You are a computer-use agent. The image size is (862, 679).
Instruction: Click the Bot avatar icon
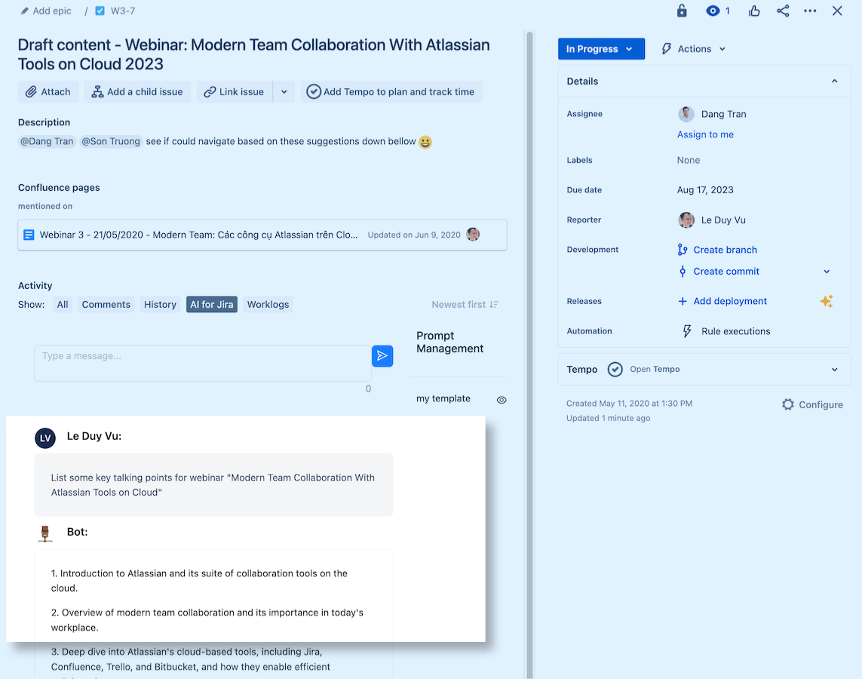point(45,533)
